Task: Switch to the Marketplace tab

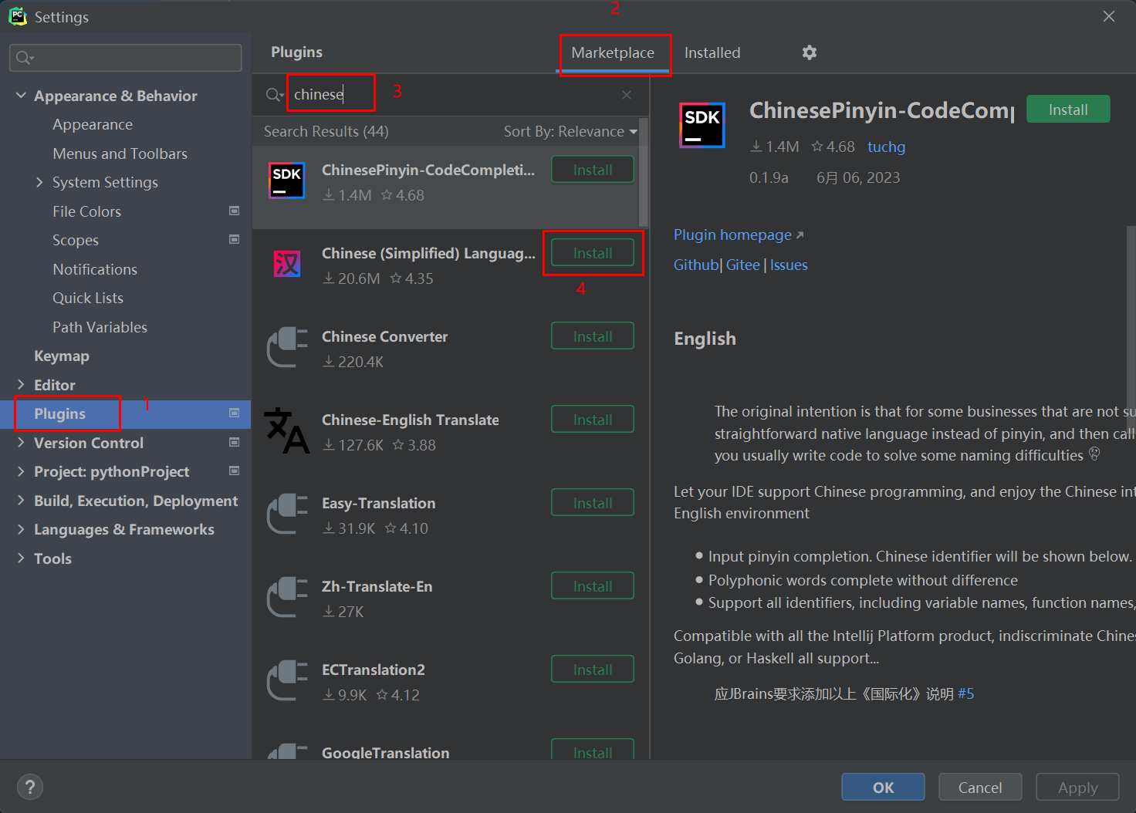Action: point(613,53)
